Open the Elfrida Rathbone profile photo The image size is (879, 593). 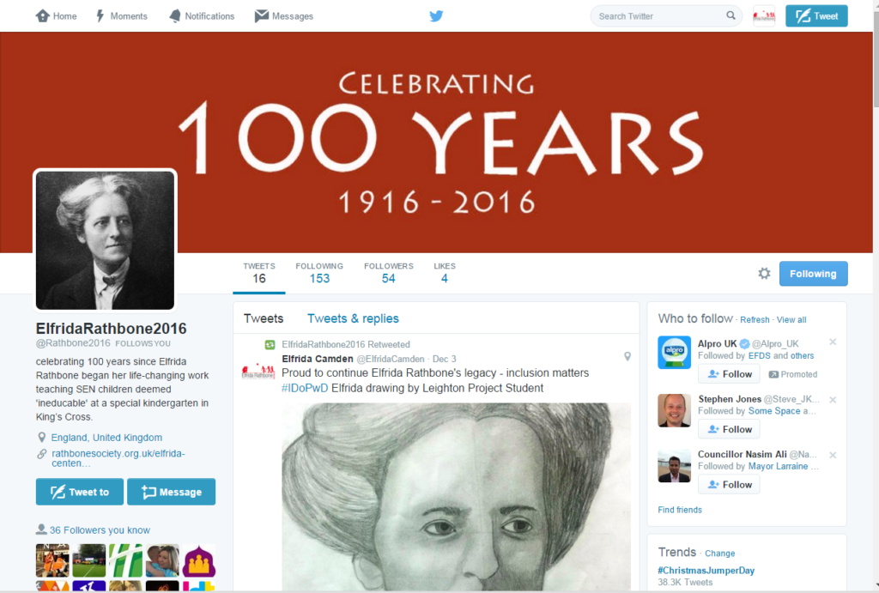105,240
